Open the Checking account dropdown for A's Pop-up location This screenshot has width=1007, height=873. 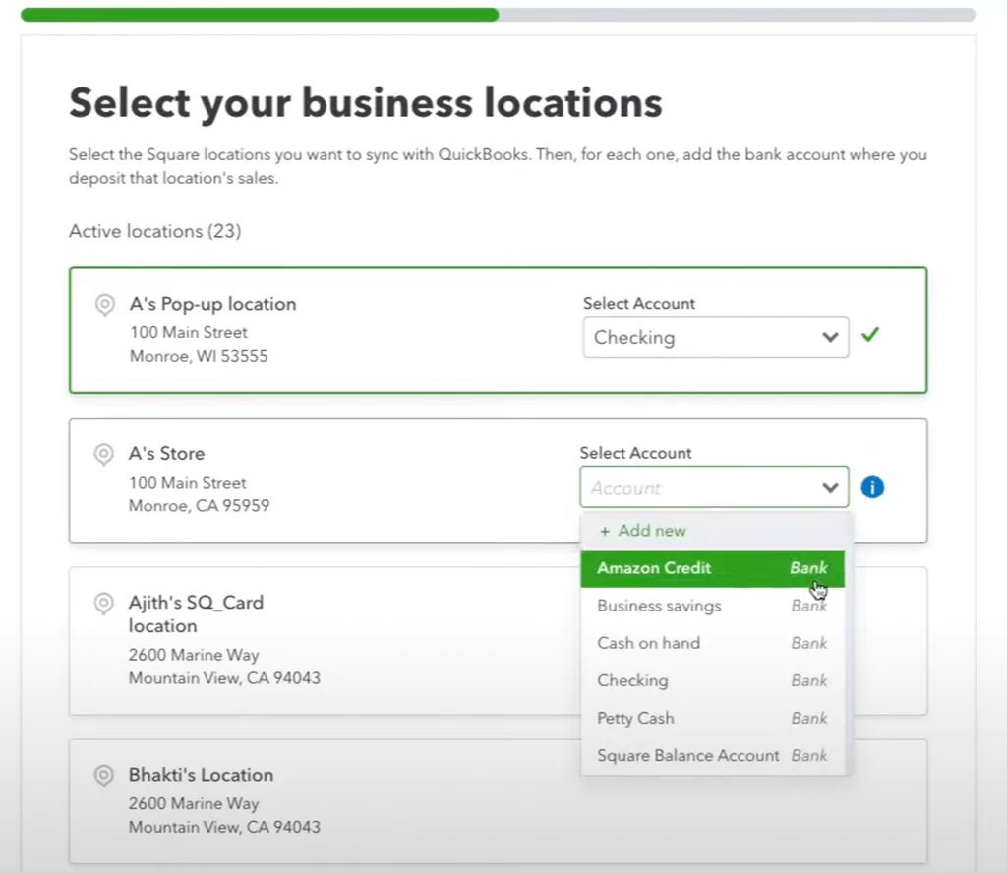pos(716,337)
